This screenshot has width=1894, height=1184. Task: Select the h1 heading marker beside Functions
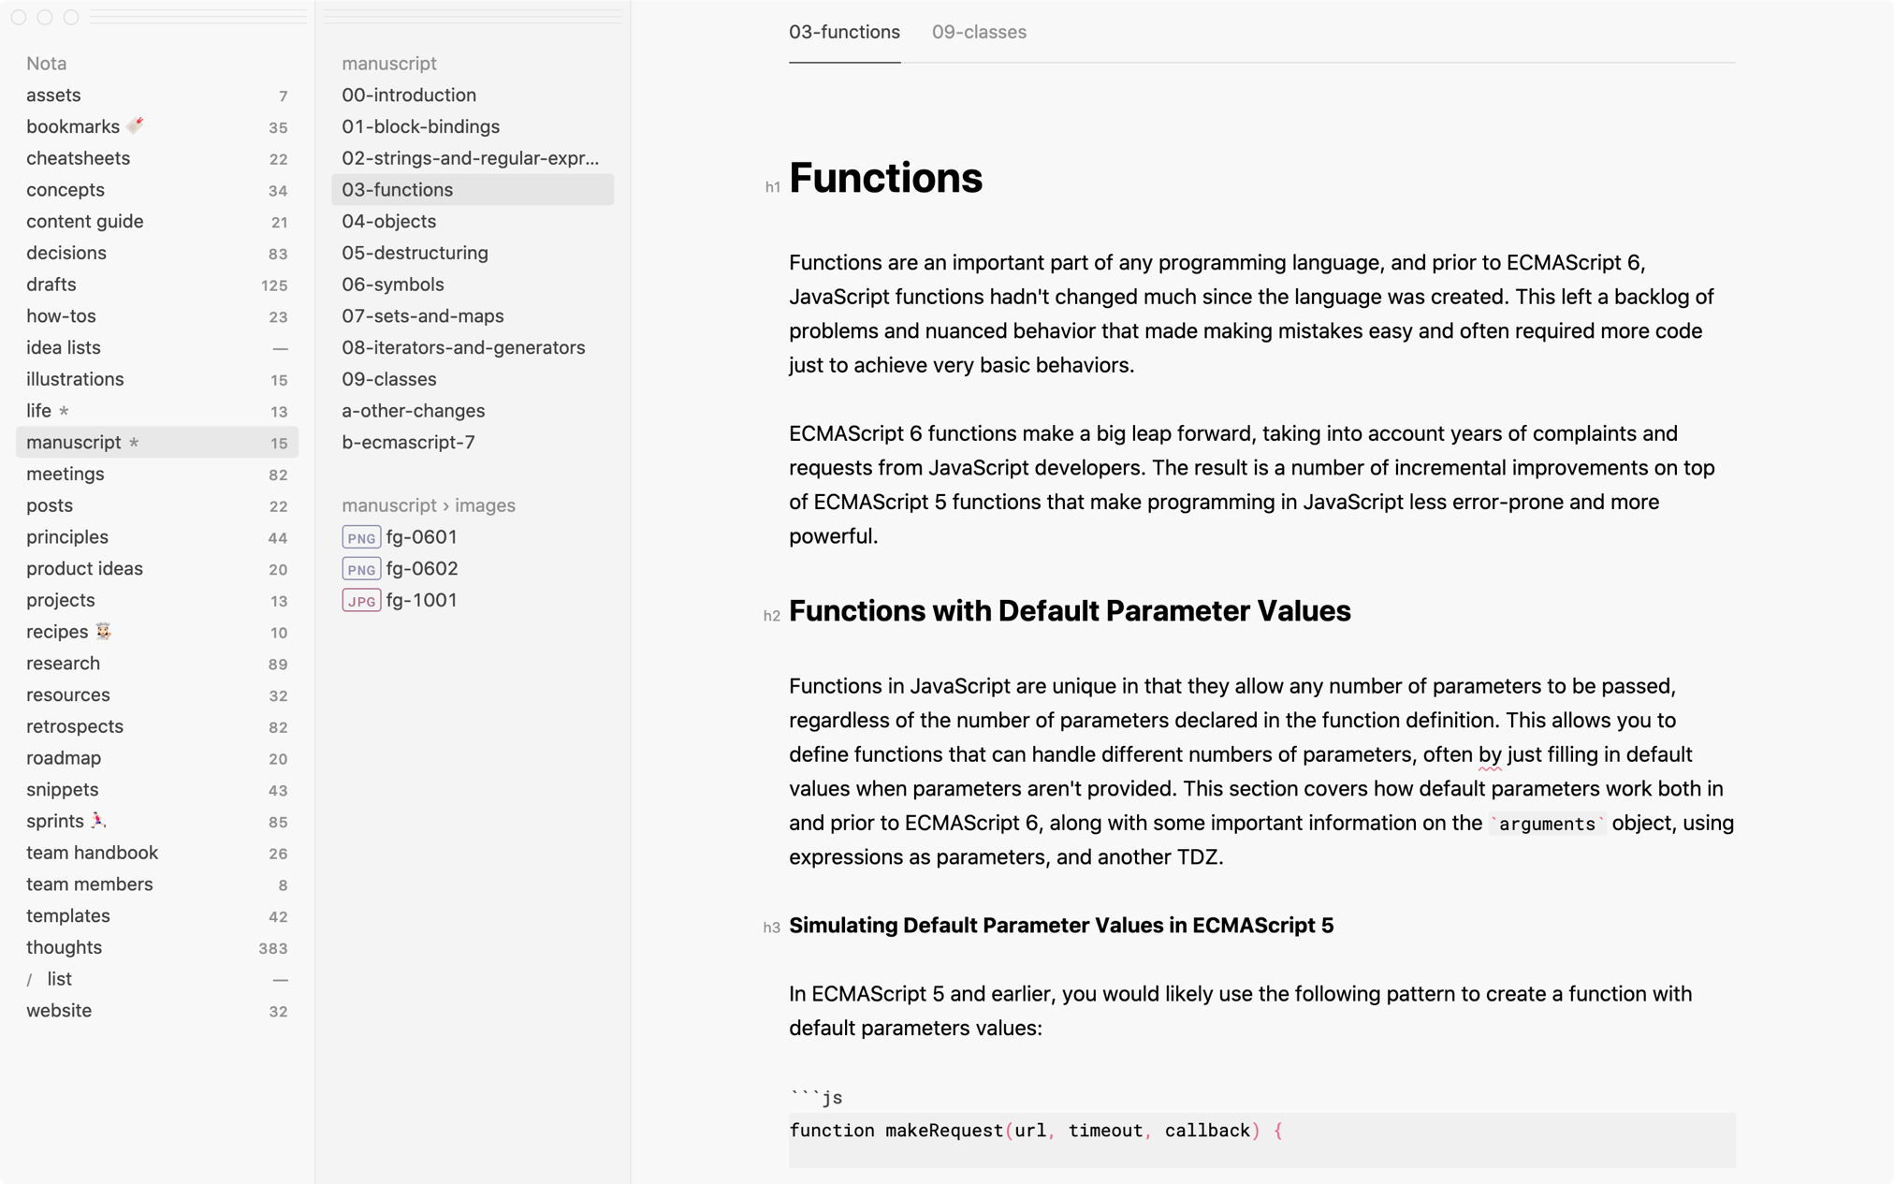tap(772, 187)
